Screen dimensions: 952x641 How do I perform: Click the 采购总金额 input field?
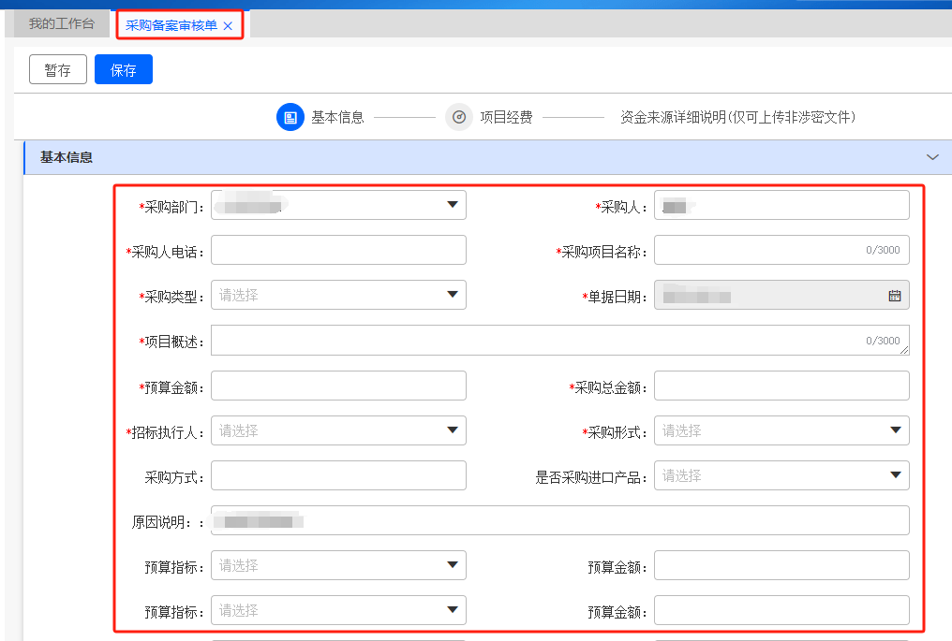781,386
